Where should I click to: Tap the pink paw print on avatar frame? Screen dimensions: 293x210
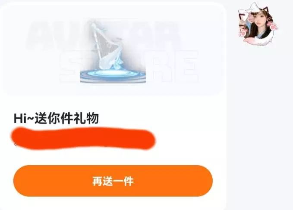click(x=242, y=33)
